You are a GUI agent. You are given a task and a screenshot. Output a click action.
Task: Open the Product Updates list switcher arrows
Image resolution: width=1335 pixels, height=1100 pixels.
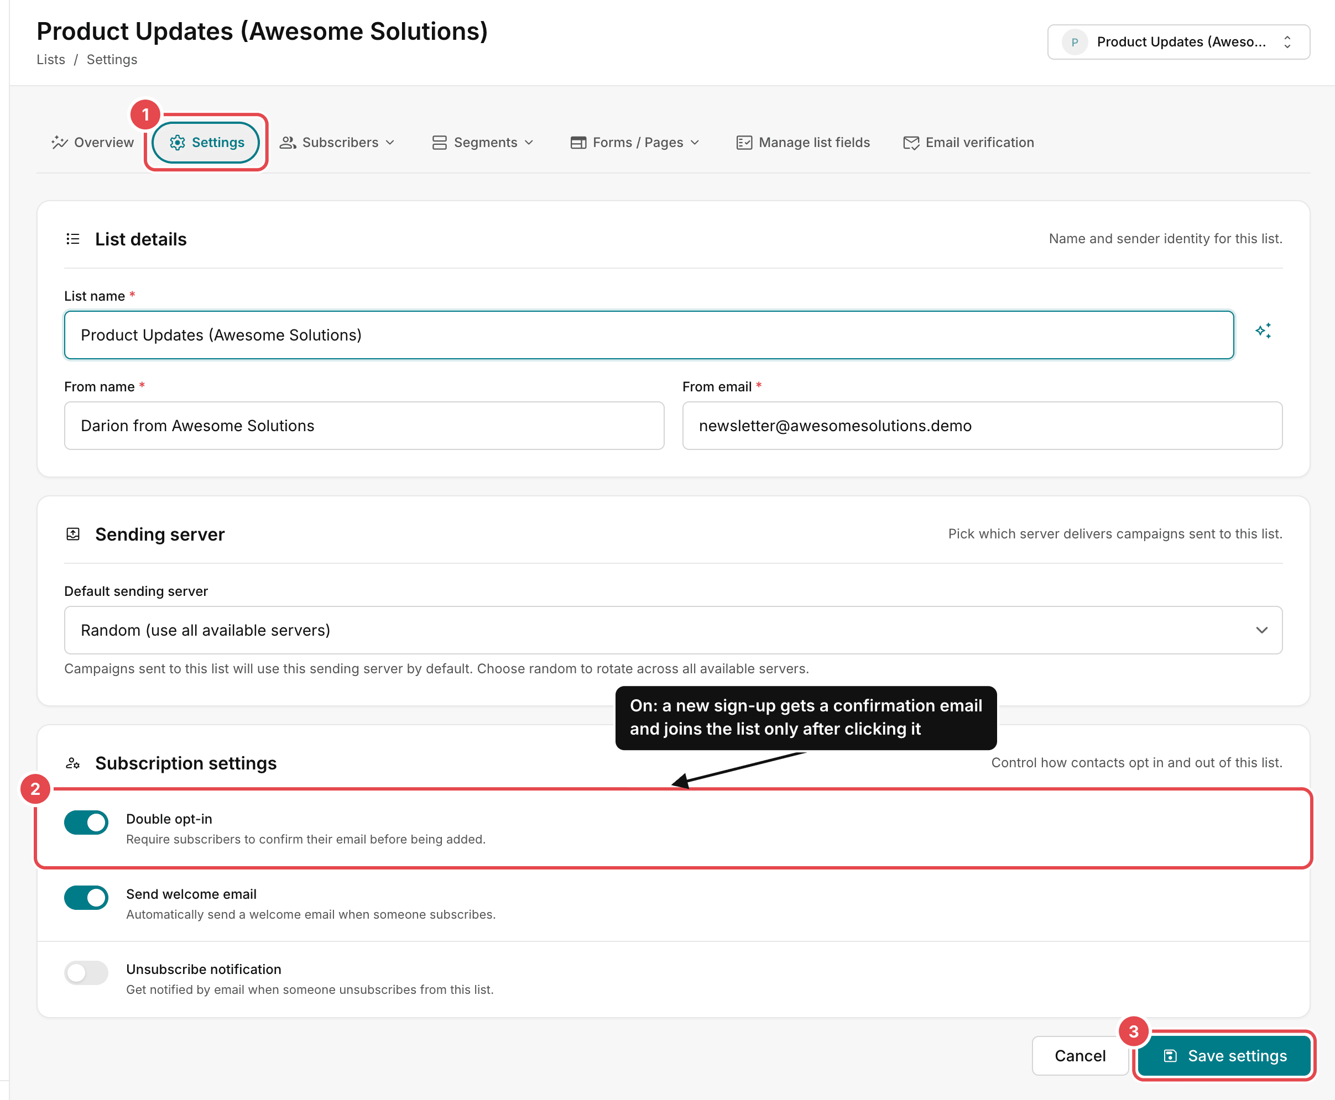tap(1287, 42)
